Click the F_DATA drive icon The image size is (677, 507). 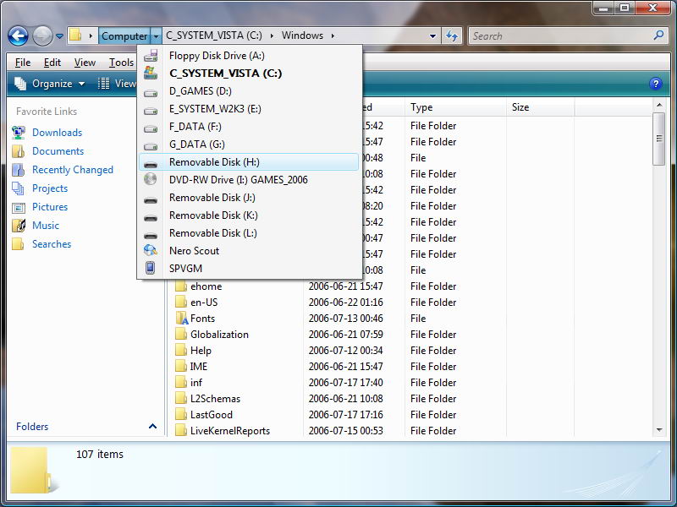click(151, 128)
